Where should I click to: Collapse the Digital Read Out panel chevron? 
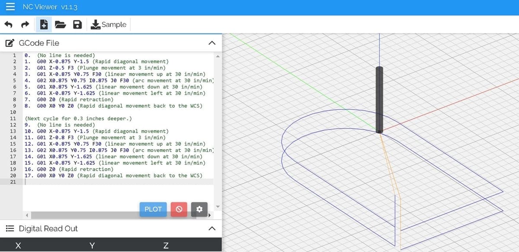tap(211, 229)
